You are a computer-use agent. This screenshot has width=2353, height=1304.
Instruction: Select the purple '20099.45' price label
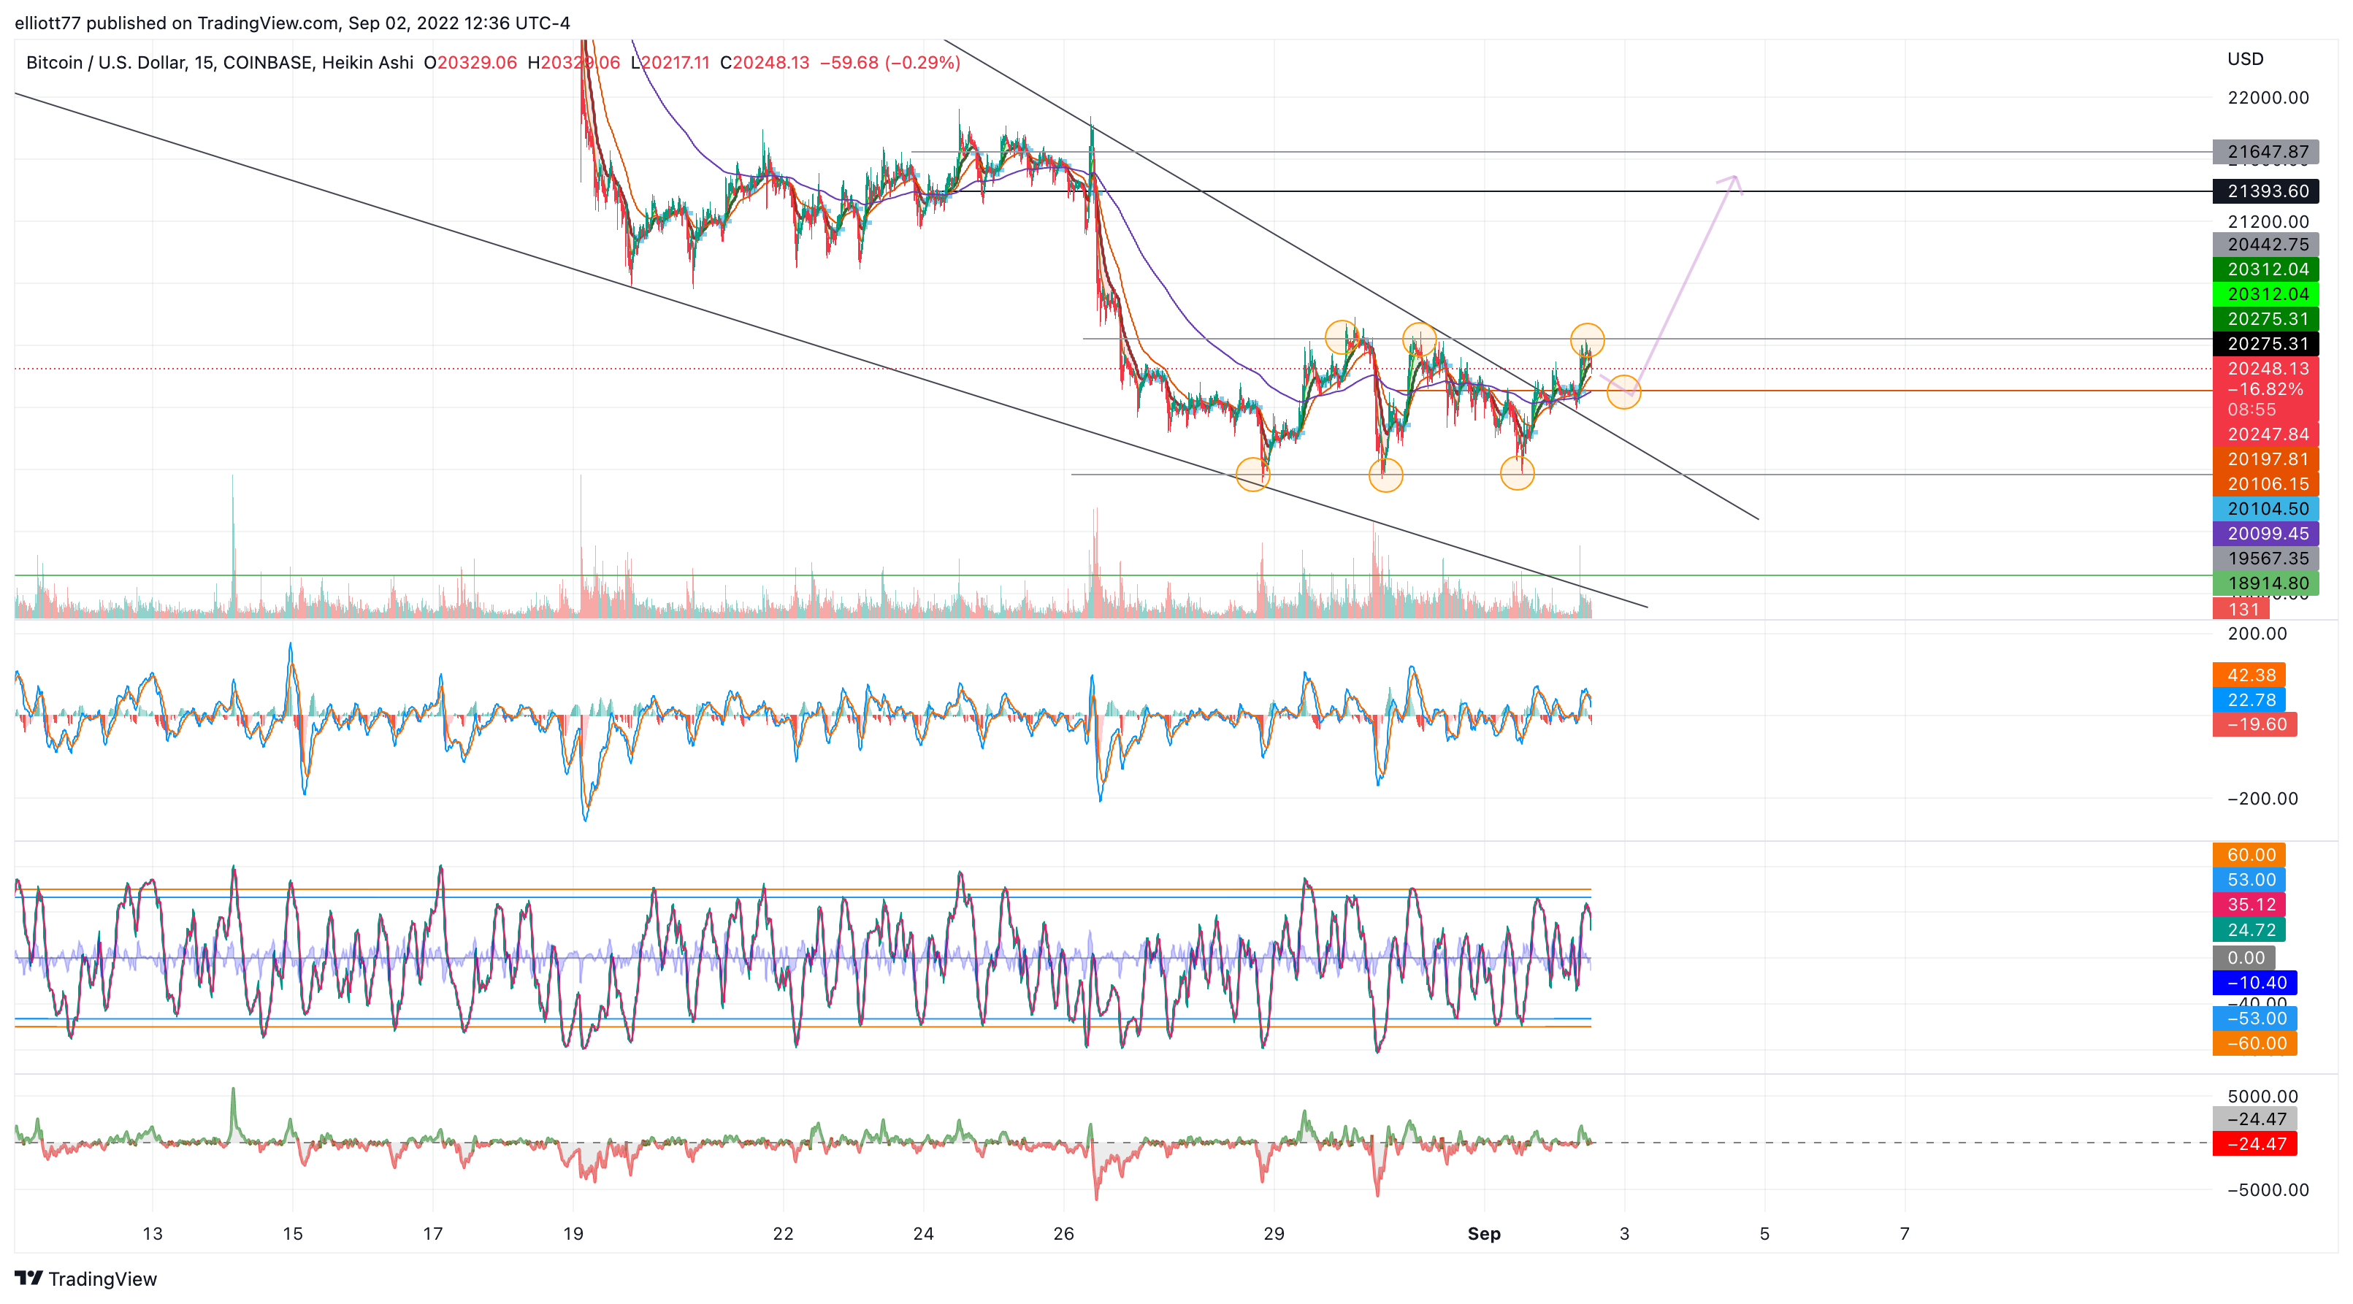(2265, 533)
